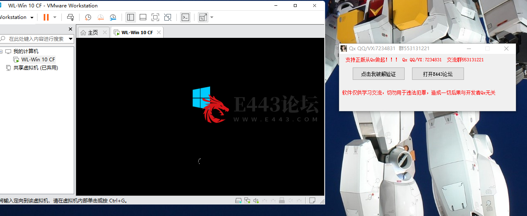527x216 pixels.
Task: Send Ctrl+Alt+Del to the virtual machine
Action: [x=70, y=17]
